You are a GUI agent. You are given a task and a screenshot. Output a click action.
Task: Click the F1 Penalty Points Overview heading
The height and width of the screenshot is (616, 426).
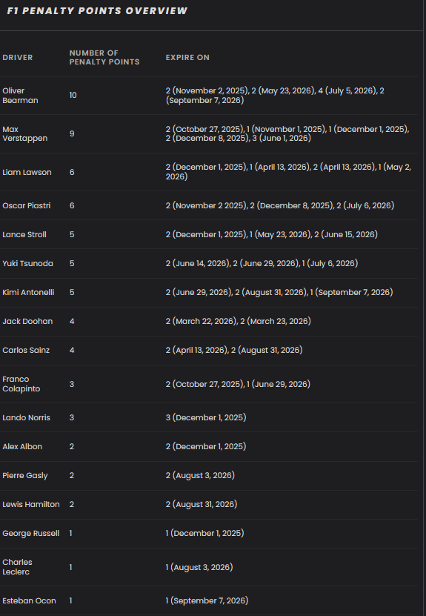(97, 11)
